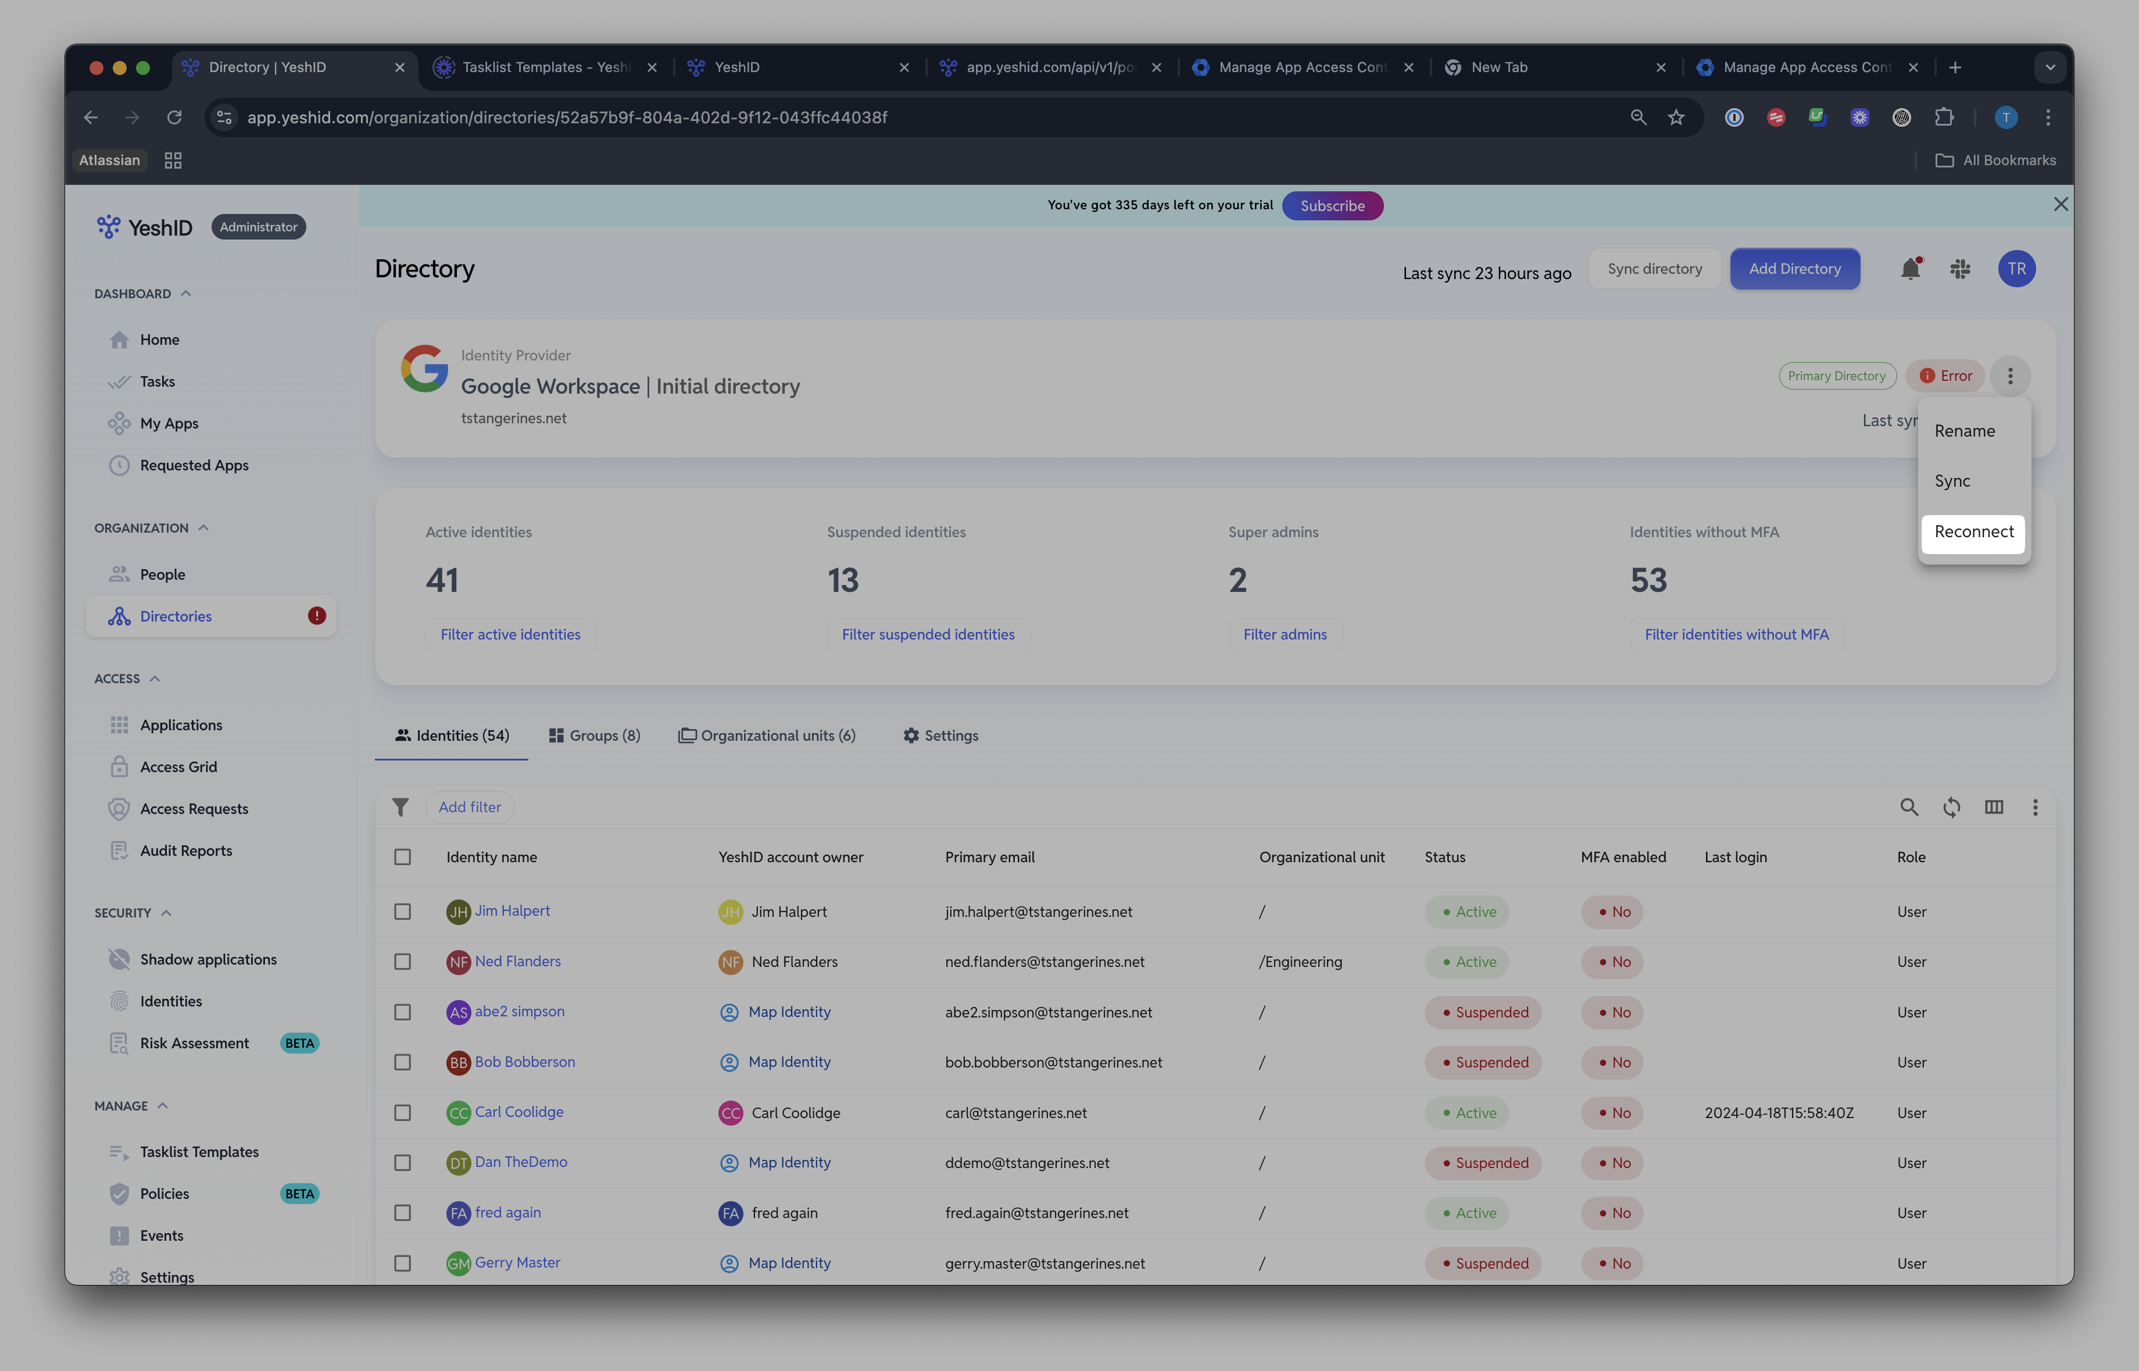Select the checkbox beside Carl Coolidge
The image size is (2139, 1371).
[402, 1113]
